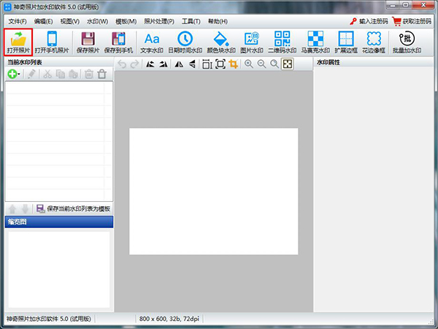
Task: Click the 颜色块水印 color block watermark icon
Action: point(219,42)
